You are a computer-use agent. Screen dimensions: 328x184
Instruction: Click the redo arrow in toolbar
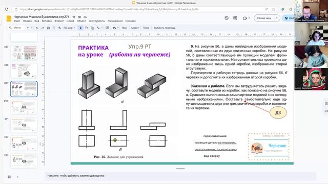(43, 28)
